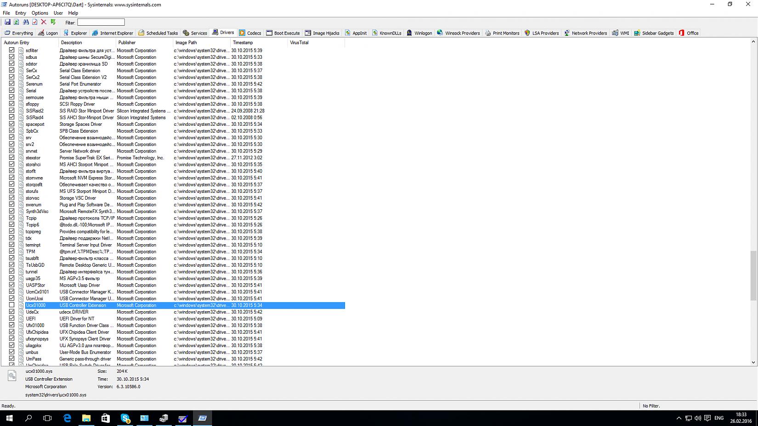Click the file icon of the SiSRaid2 row

(21, 111)
